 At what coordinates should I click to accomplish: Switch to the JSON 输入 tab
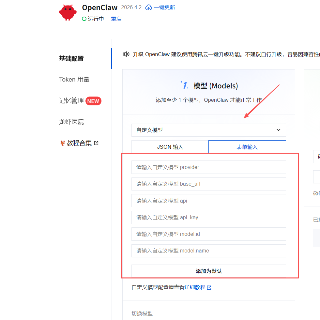[170, 147]
